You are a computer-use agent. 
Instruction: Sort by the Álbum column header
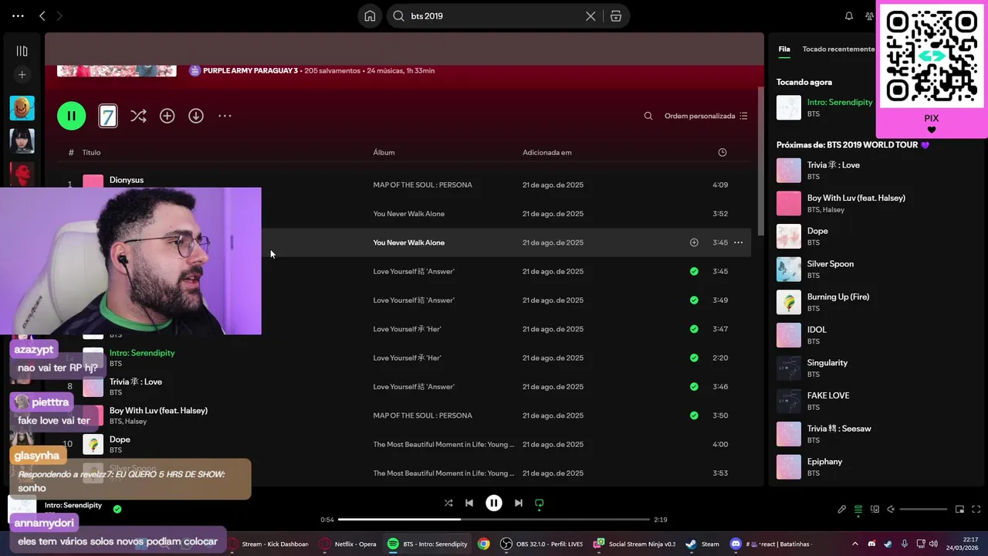[x=384, y=152]
